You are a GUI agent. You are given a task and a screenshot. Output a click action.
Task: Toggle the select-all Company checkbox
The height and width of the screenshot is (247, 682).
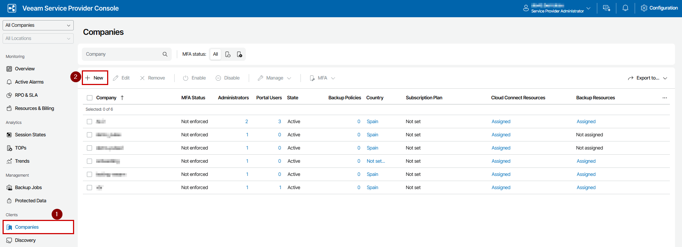pos(90,98)
